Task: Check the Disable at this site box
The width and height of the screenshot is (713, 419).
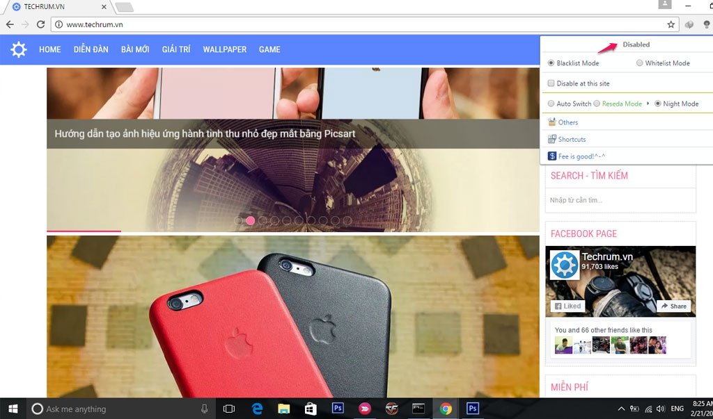Action: (551, 83)
